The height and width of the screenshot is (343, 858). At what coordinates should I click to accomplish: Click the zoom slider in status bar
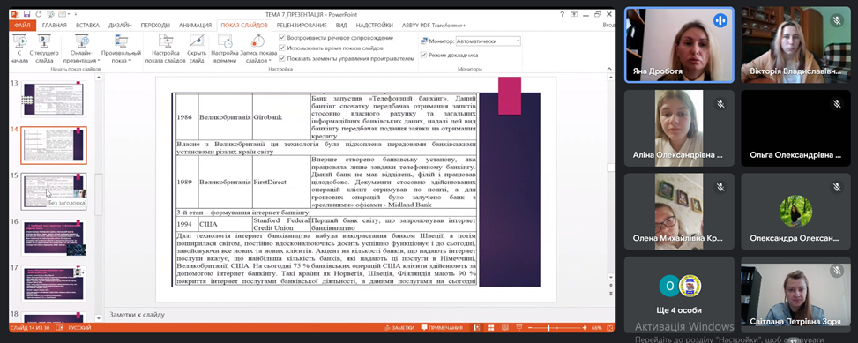[x=557, y=328]
